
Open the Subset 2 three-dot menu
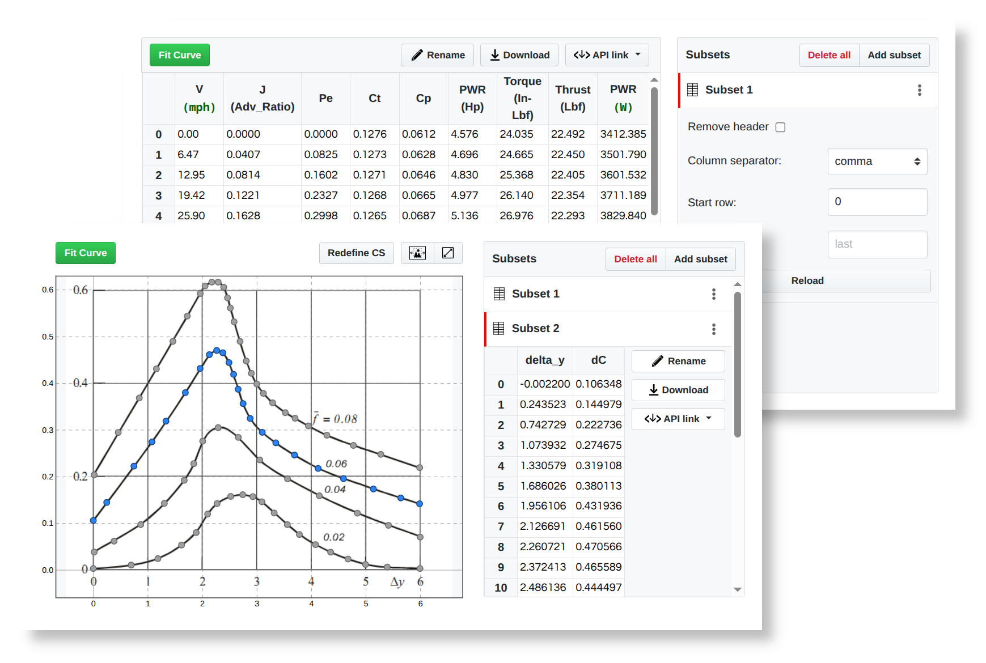[x=714, y=329]
